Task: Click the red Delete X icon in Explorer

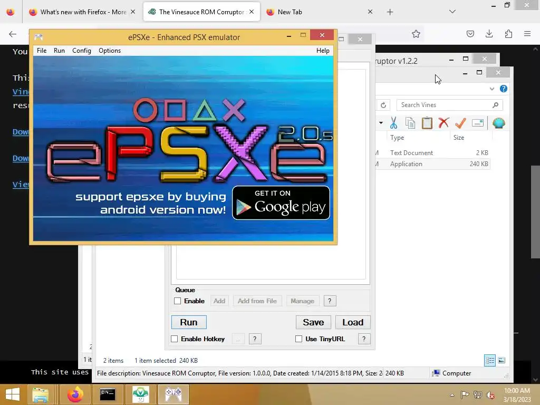Action: 444,123
